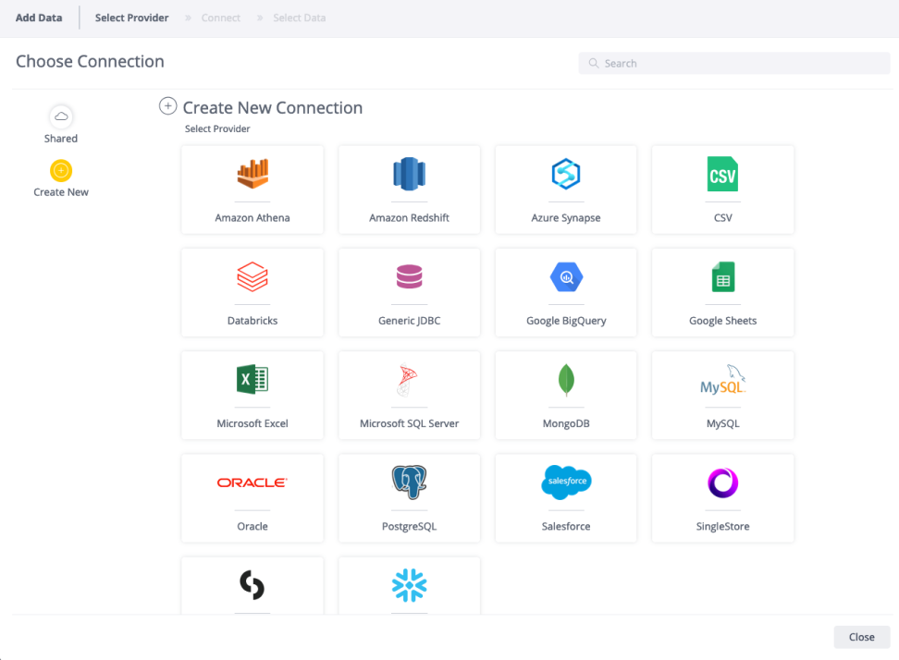899x660 pixels.
Task: Close the Add Data dialog
Action: [861, 637]
